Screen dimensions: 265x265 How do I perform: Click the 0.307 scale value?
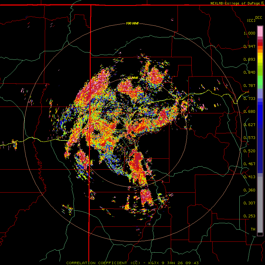point(249,203)
